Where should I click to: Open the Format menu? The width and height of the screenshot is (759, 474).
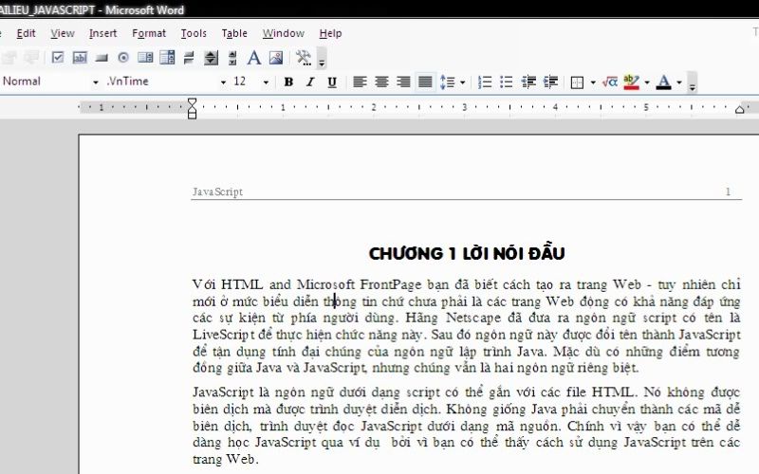coord(149,33)
